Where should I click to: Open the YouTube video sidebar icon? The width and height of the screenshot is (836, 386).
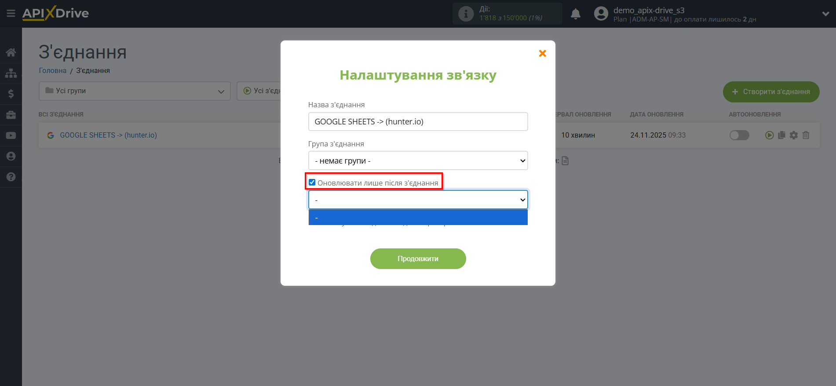(11, 135)
